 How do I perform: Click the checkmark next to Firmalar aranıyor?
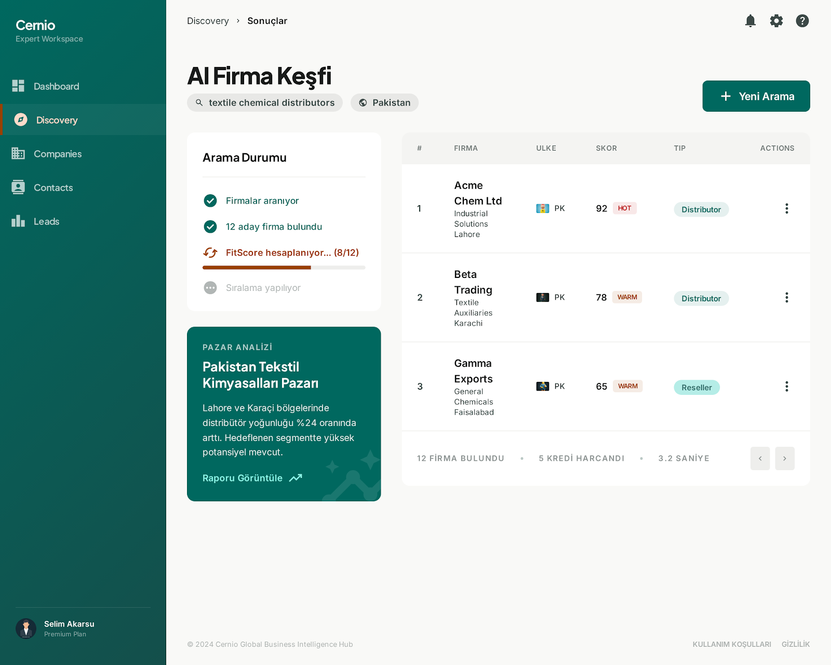(x=210, y=201)
